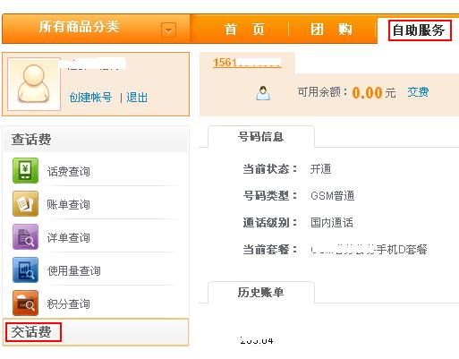Click the phone number link starting 1561
The height and width of the screenshot is (359, 459).
[247, 63]
